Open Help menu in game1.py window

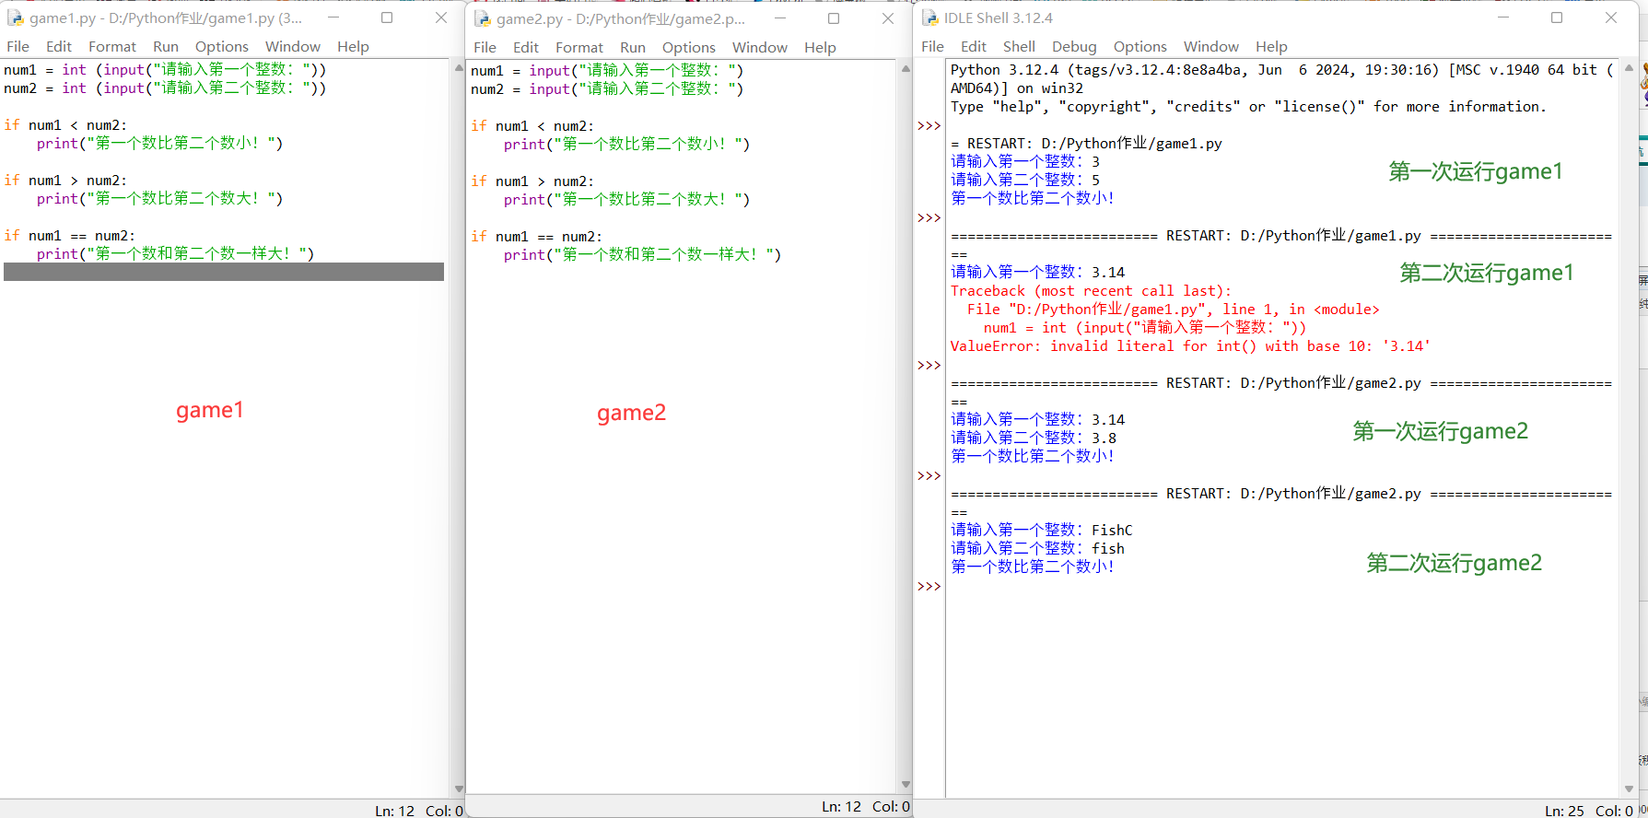click(353, 46)
